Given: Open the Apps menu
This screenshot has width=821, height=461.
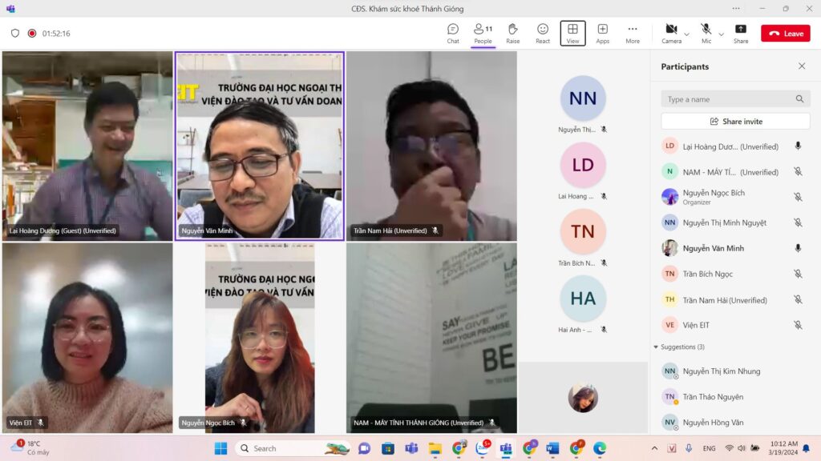Looking at the screenshot, I should pos(602,33).
